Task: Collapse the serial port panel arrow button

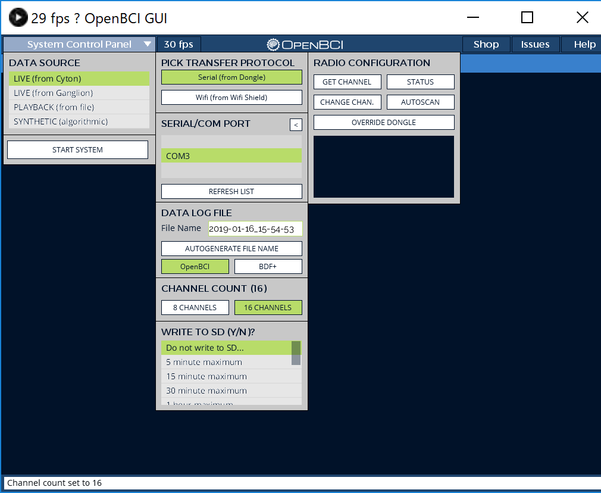Action: 296,124
